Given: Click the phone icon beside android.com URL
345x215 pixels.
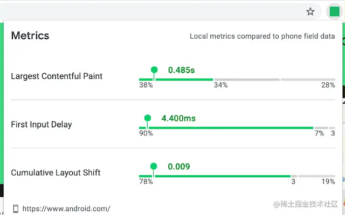Looking at the screenshot, I should point(16,209).
